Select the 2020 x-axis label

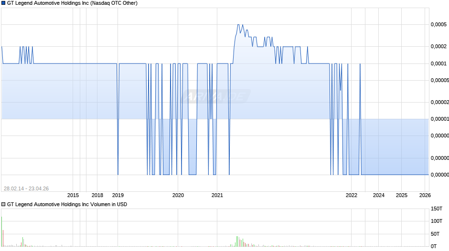tap(178, 195)
